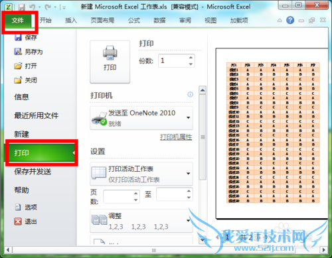Screen dimensions: 332x258
Task: Decrease copies with the down spinner arrow
Action: coord(191,64)
